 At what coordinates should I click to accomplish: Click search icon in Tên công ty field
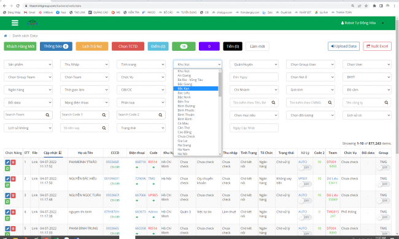tap(387, 102)
